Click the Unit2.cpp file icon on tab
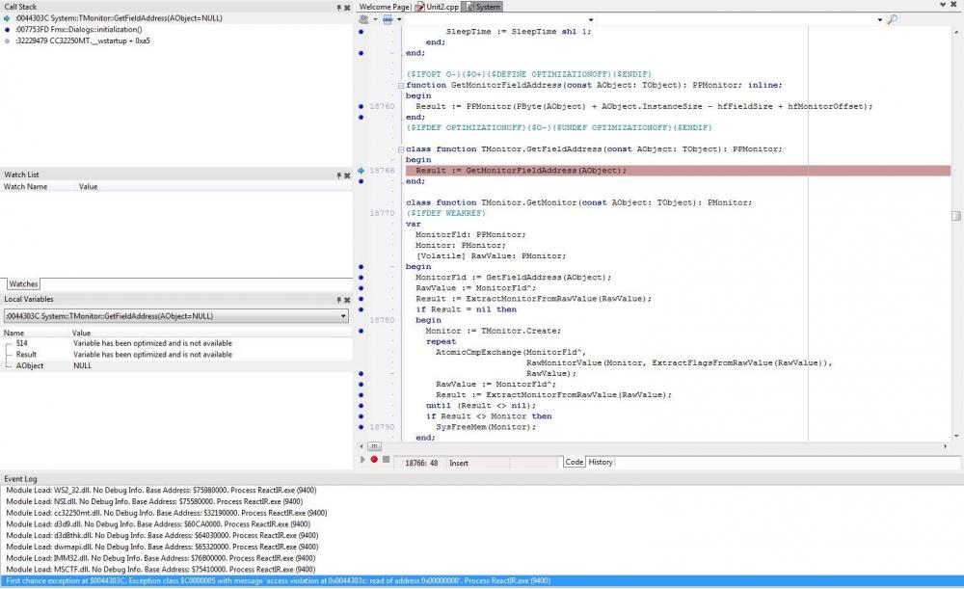 point(420,7)
